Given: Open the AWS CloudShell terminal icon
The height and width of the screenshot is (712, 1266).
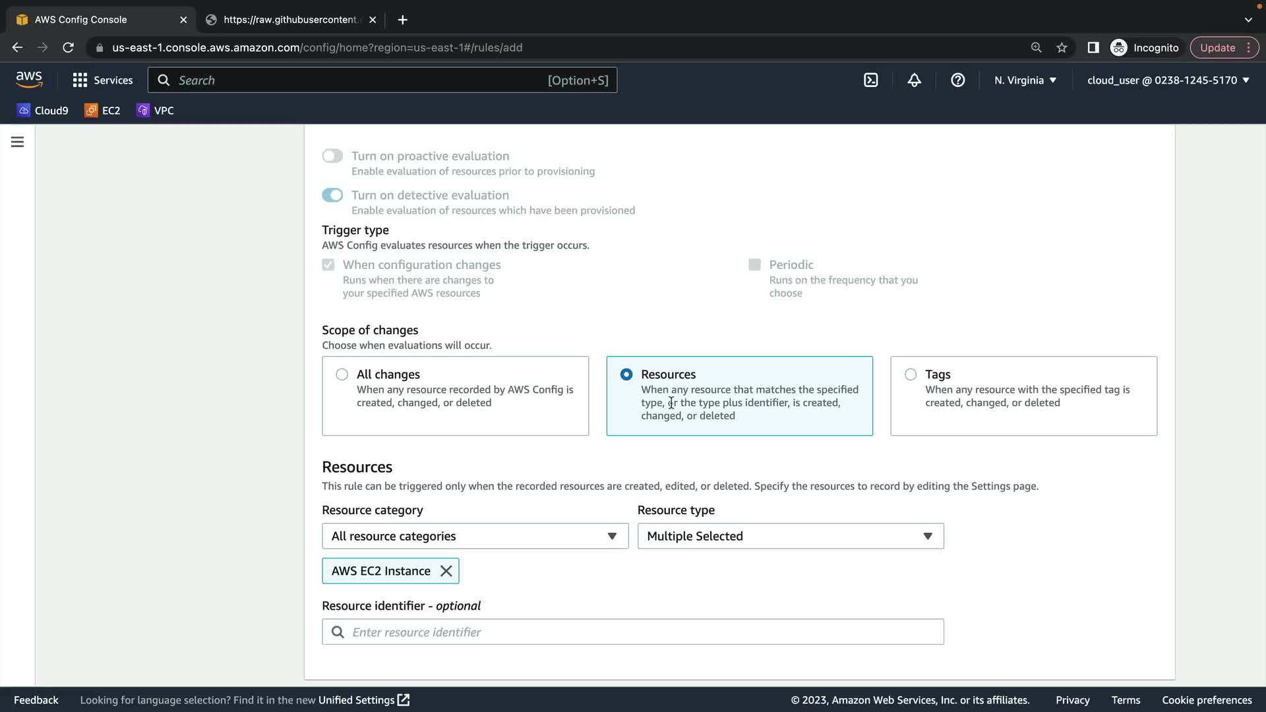Looking at the screenshot, I should (870, 80).
